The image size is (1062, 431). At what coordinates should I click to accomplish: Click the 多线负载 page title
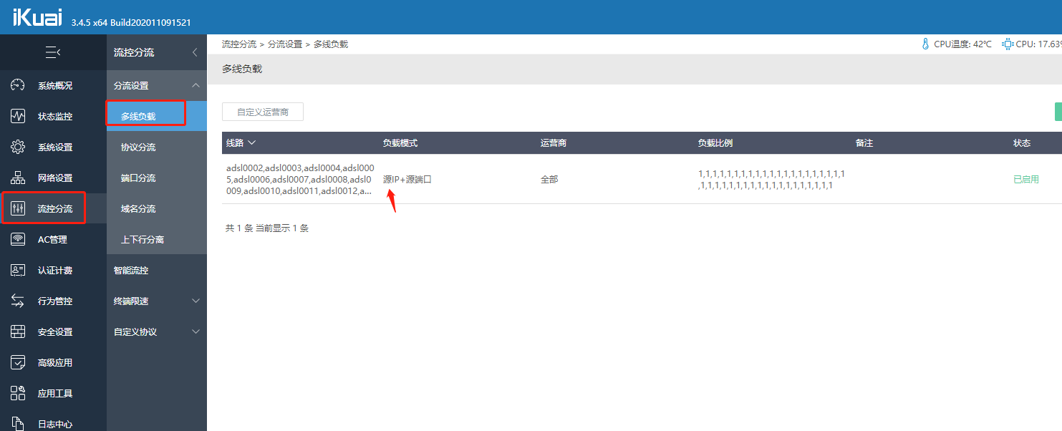[x=242, y=69]
